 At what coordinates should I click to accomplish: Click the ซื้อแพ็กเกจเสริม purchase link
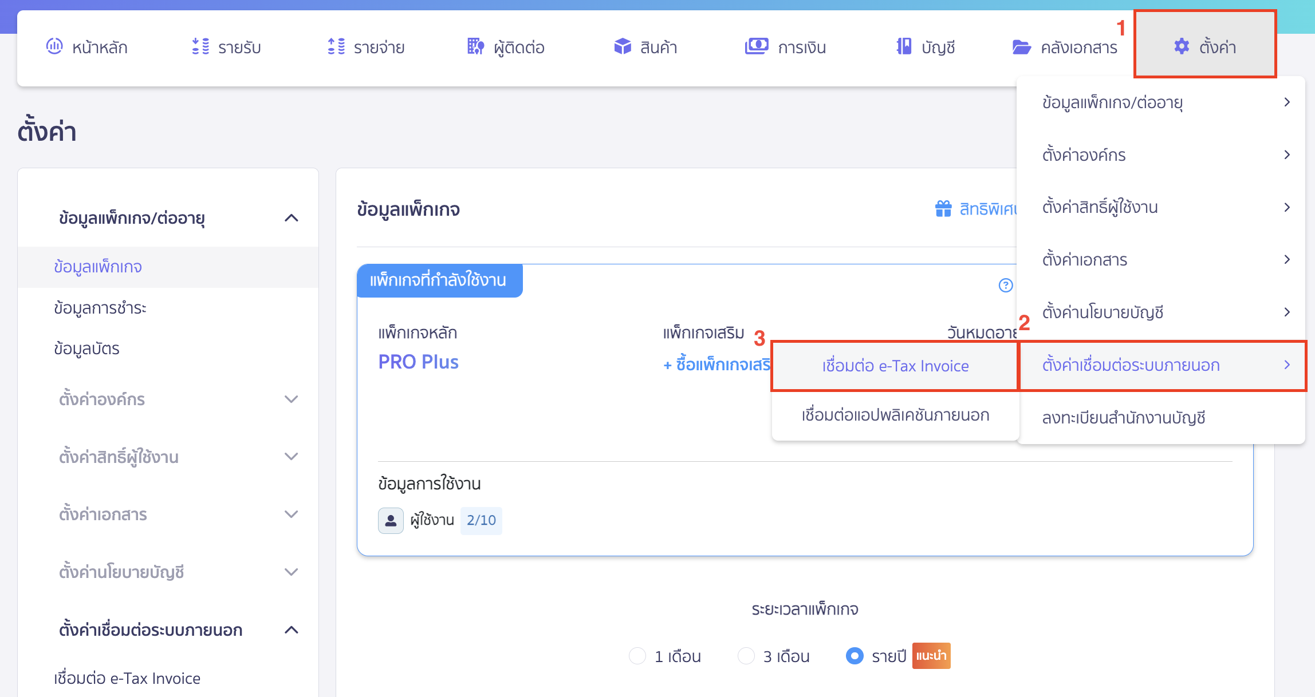717,366
